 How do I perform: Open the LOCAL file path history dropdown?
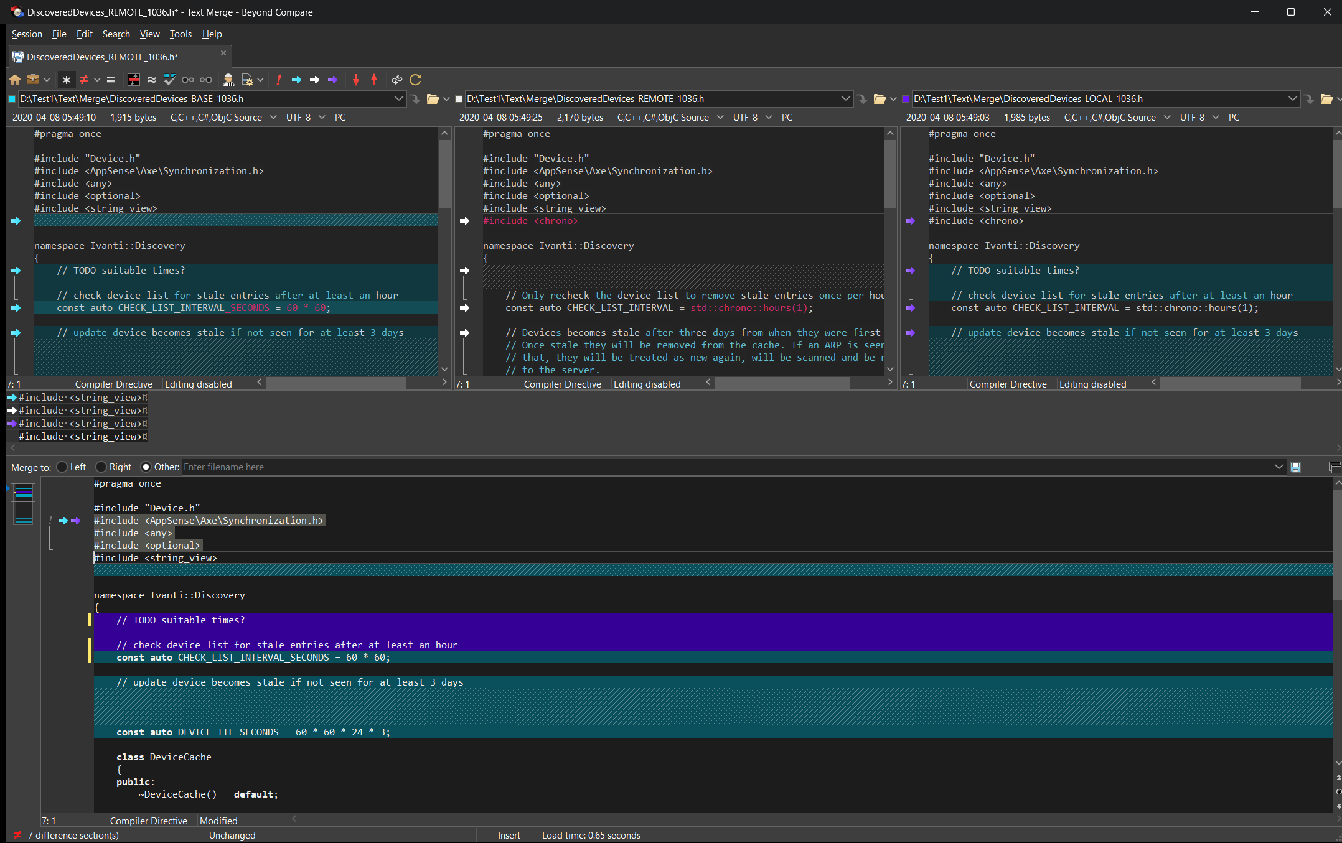click(1292, 99)
